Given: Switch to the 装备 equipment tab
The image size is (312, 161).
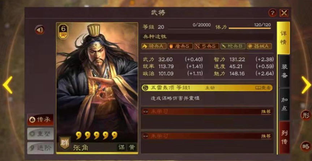Looking at the screenshot, I should click(284, 71).
